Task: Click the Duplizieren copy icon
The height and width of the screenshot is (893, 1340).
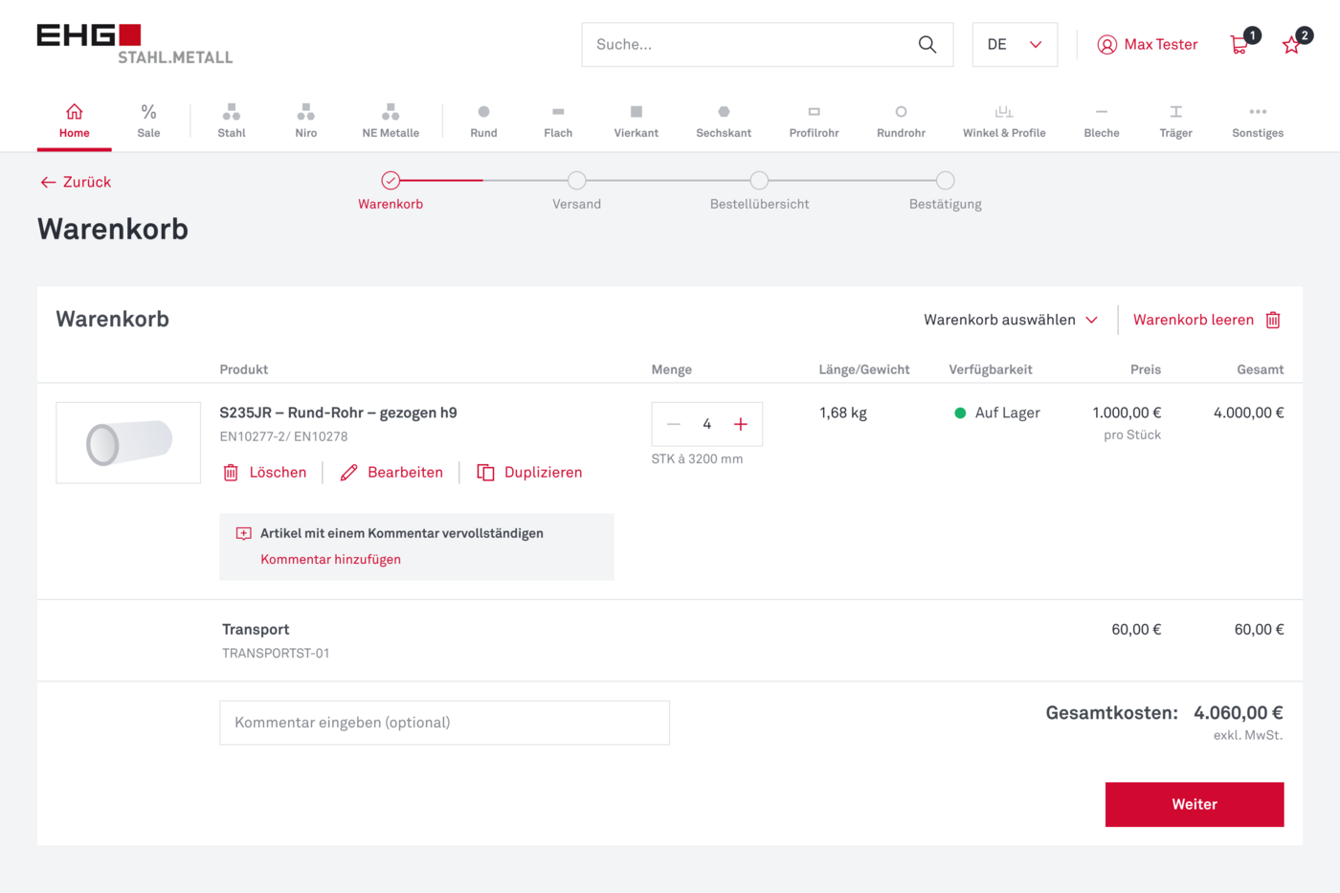Action: (x=486, y=473)
